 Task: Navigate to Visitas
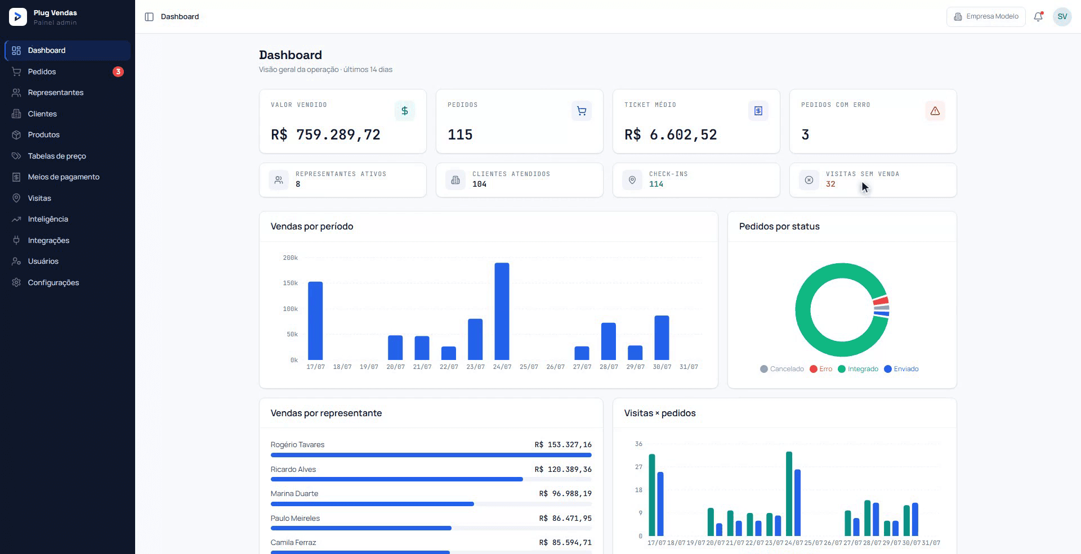[68, 198]
